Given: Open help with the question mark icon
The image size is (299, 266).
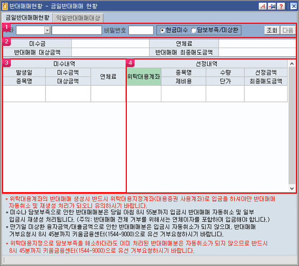Looking at the screenshot, I should pyautogui.click(x=281, y=6).
